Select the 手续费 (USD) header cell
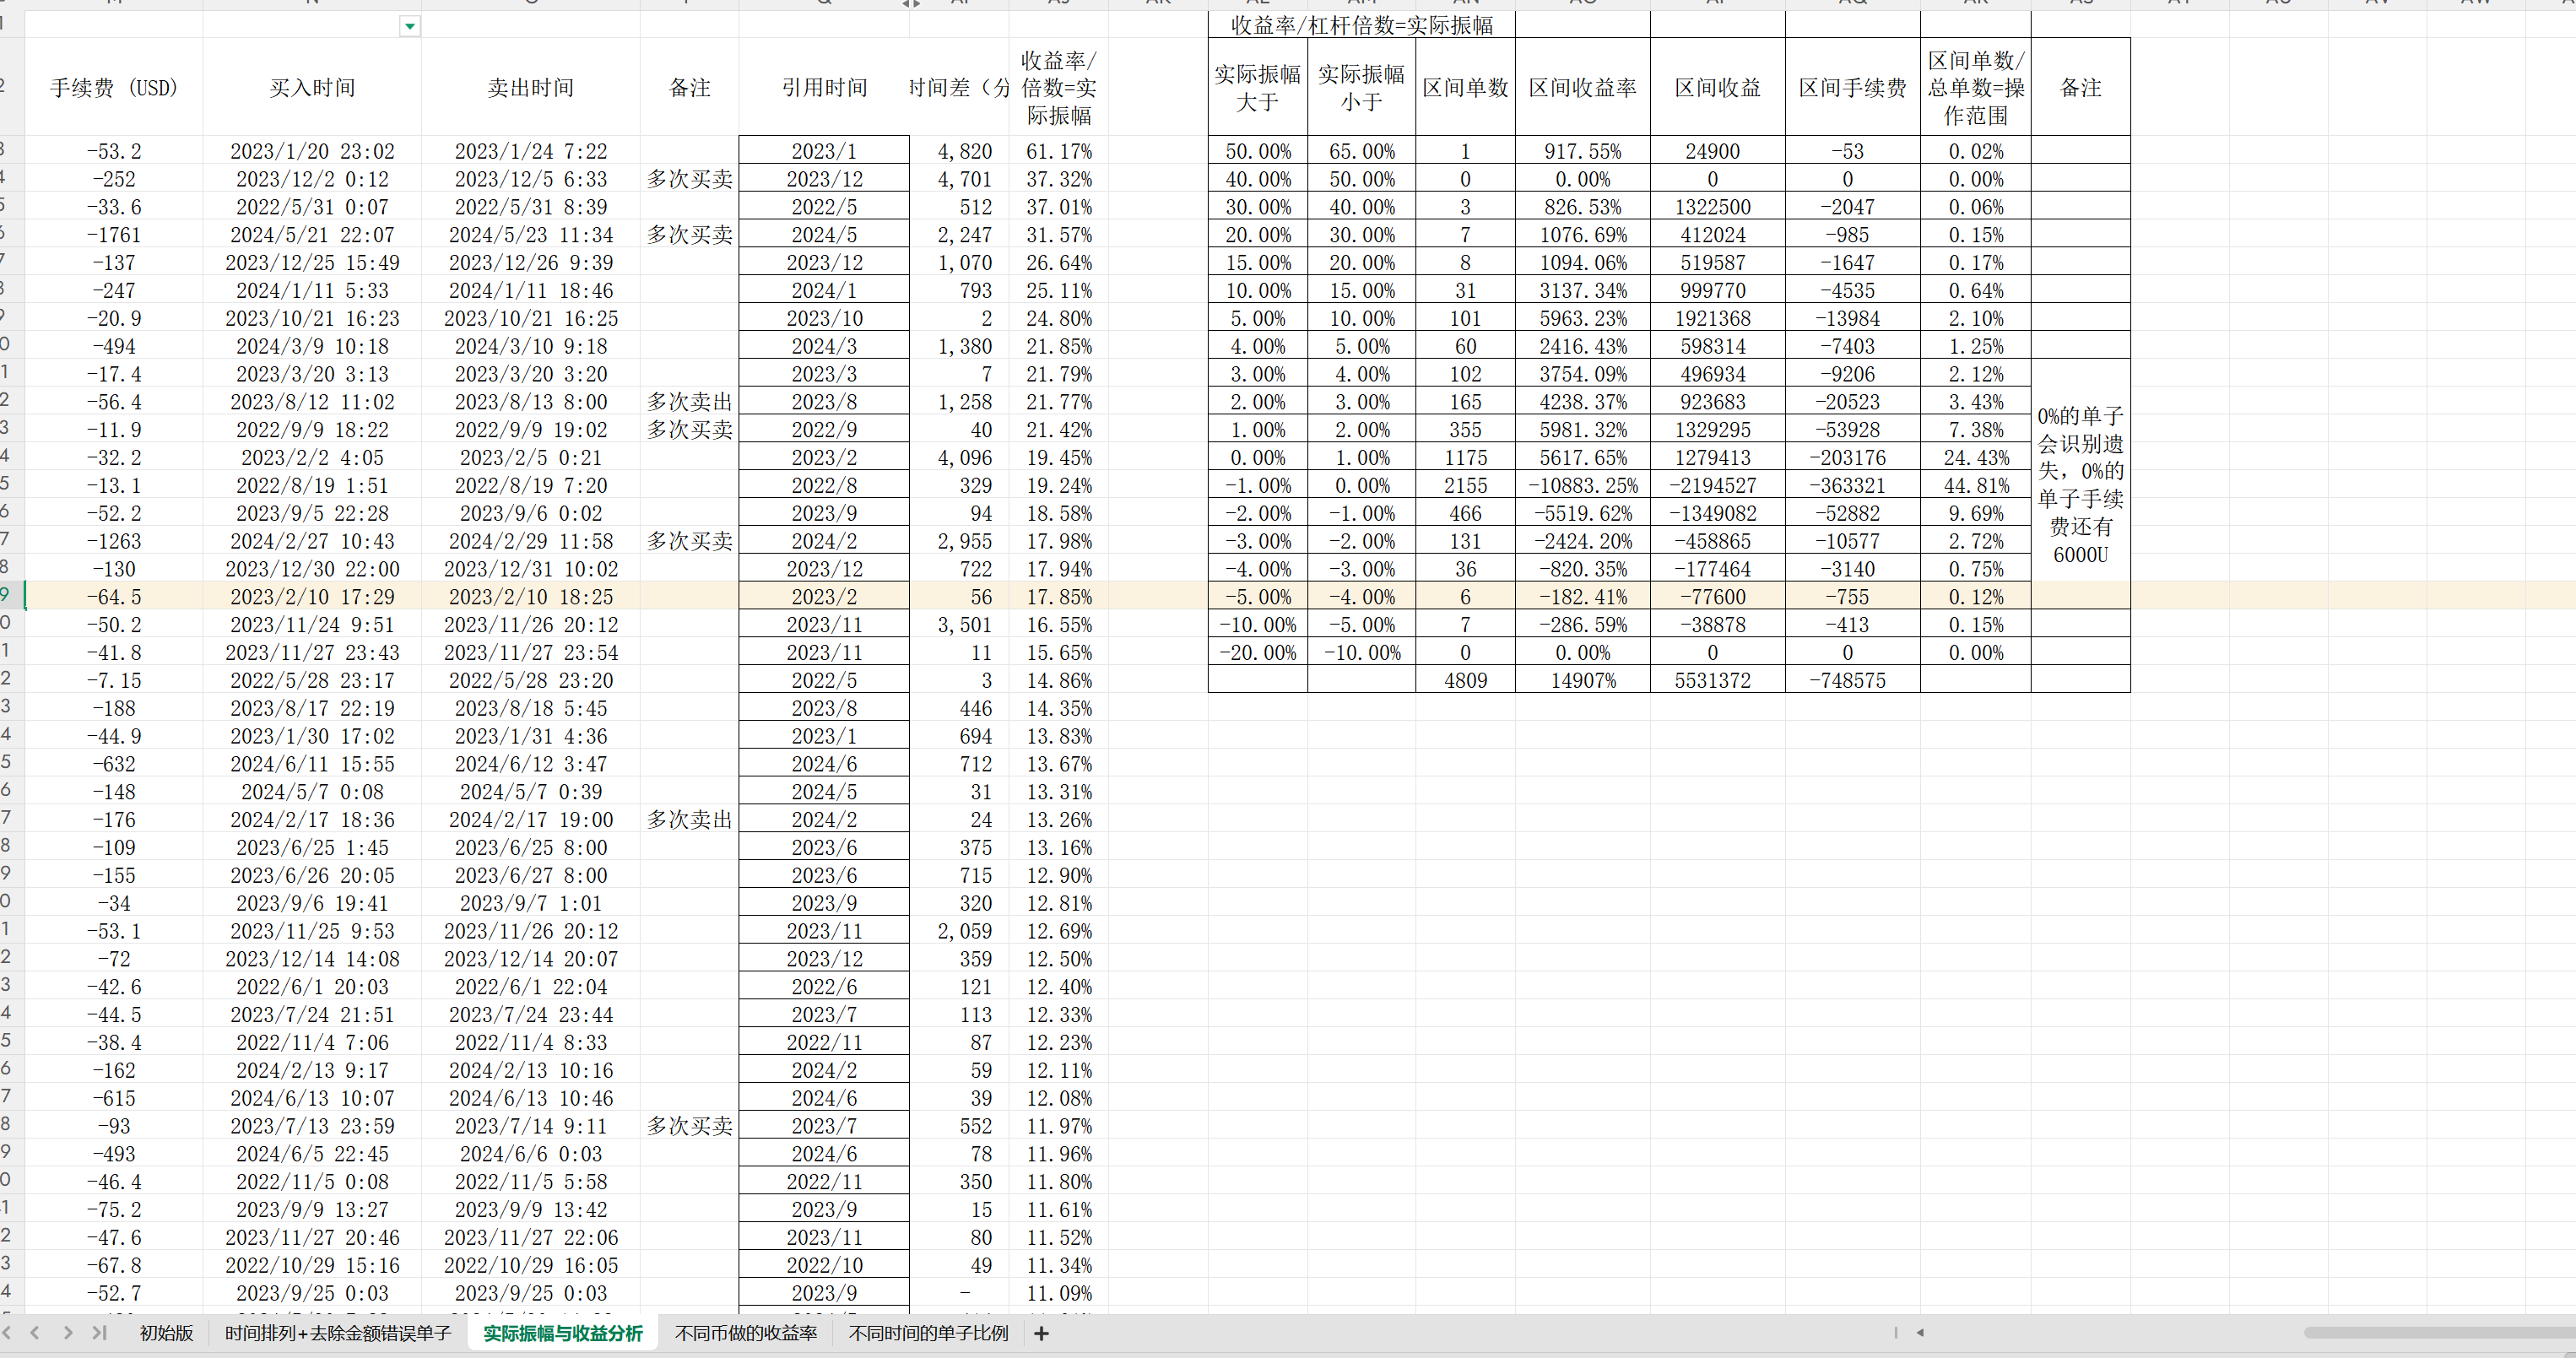The width and height of the screenshot is (2576, 1358). click(x=114, y=88)
